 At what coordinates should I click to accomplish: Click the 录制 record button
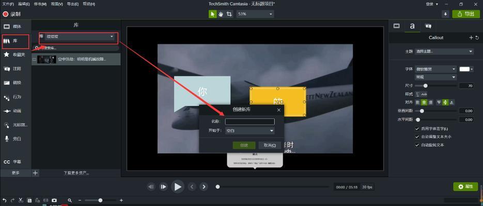(x=11, y=14)
